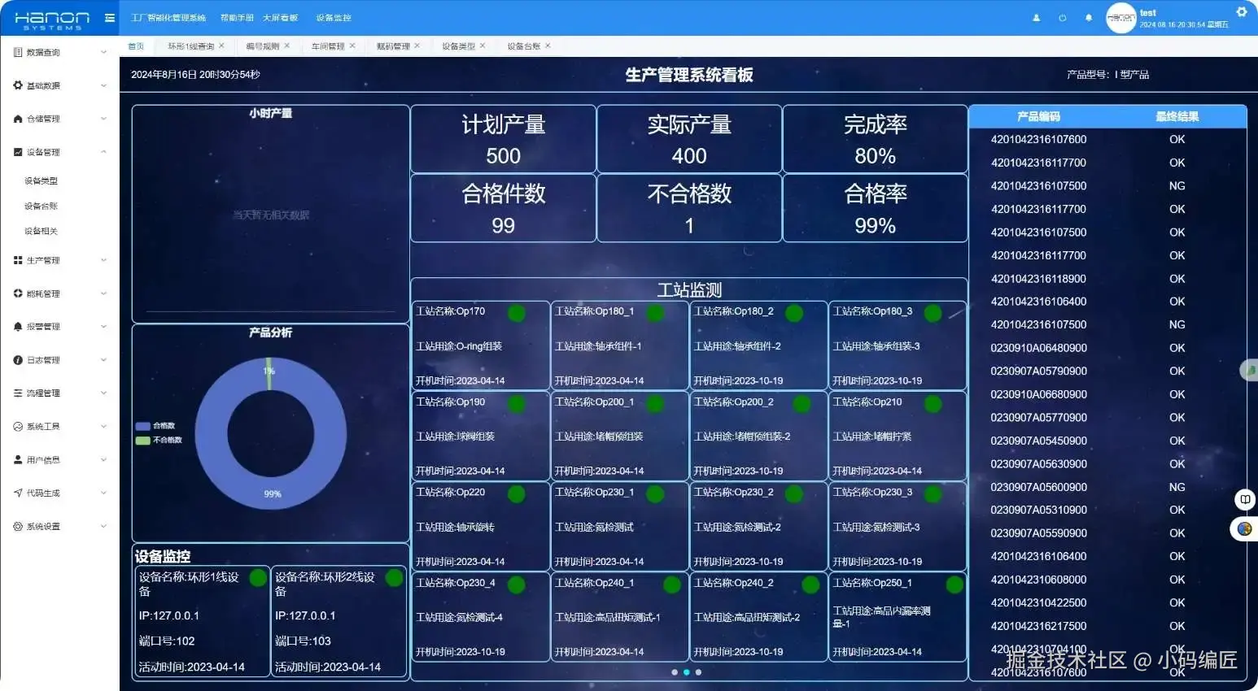Click the Hanon Systems logo
This screenshot has height=691, width=1258.
(52, 20)
